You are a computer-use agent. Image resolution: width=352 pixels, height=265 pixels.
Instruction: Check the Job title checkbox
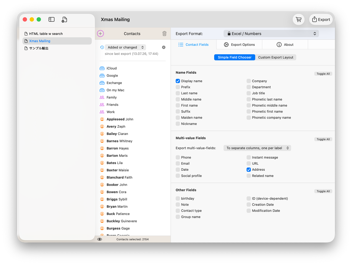248,93
